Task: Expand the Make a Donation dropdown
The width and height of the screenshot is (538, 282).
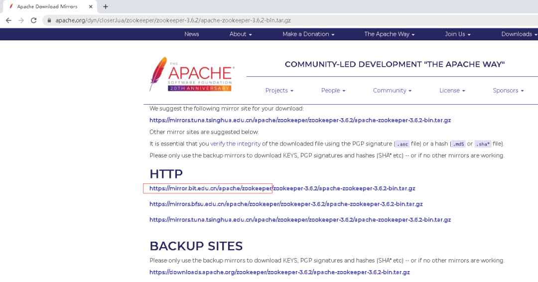Action: [308, 34]
